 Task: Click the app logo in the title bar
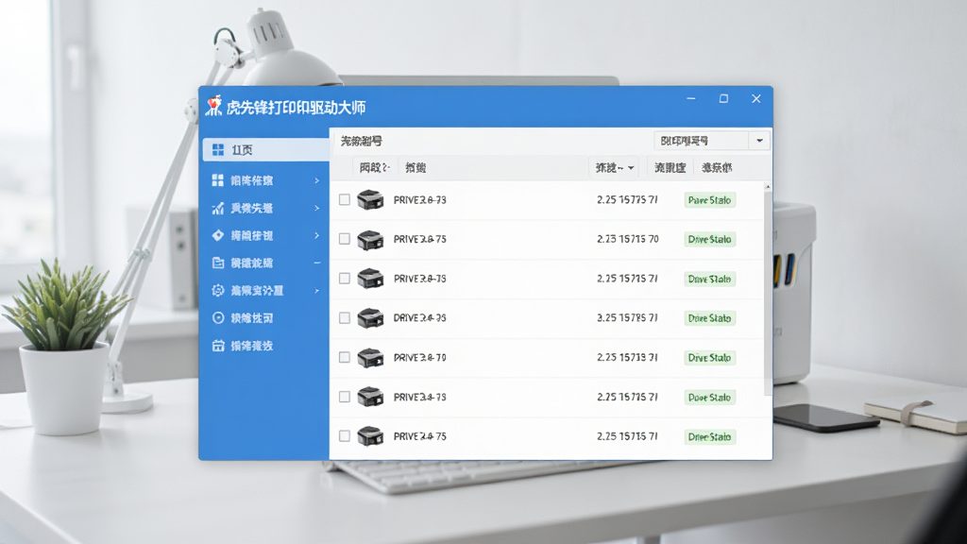pos(214,106)
